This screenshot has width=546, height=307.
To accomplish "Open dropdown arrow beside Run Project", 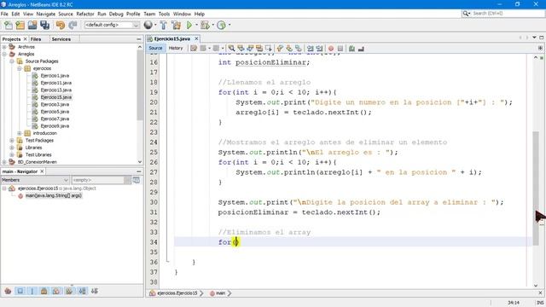I will [196, 25].
